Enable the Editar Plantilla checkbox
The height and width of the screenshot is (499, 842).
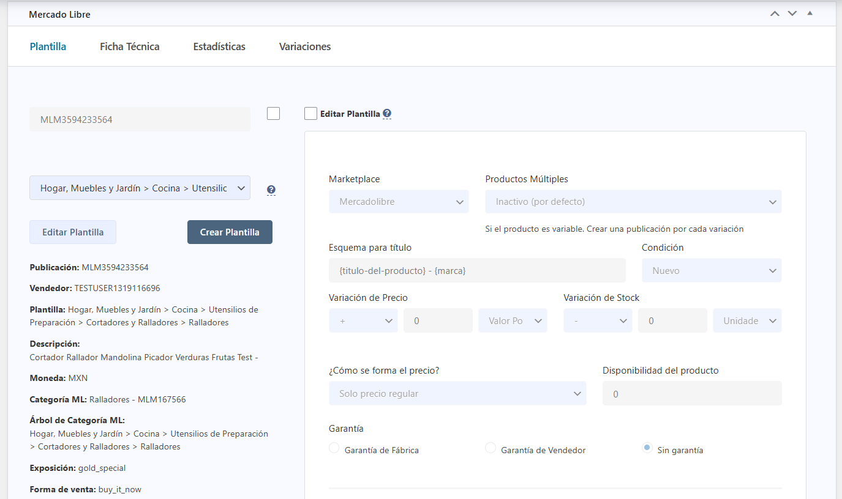[310, 114]
